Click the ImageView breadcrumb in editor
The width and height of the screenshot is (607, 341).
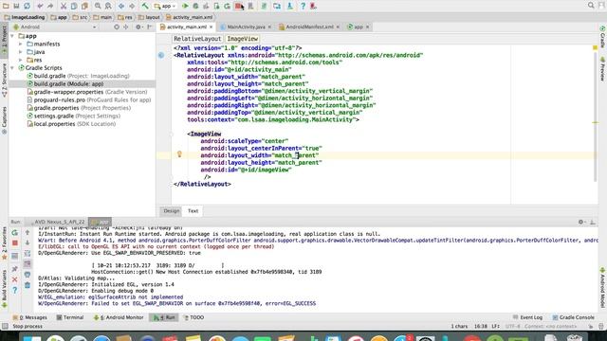pos(243,39)
